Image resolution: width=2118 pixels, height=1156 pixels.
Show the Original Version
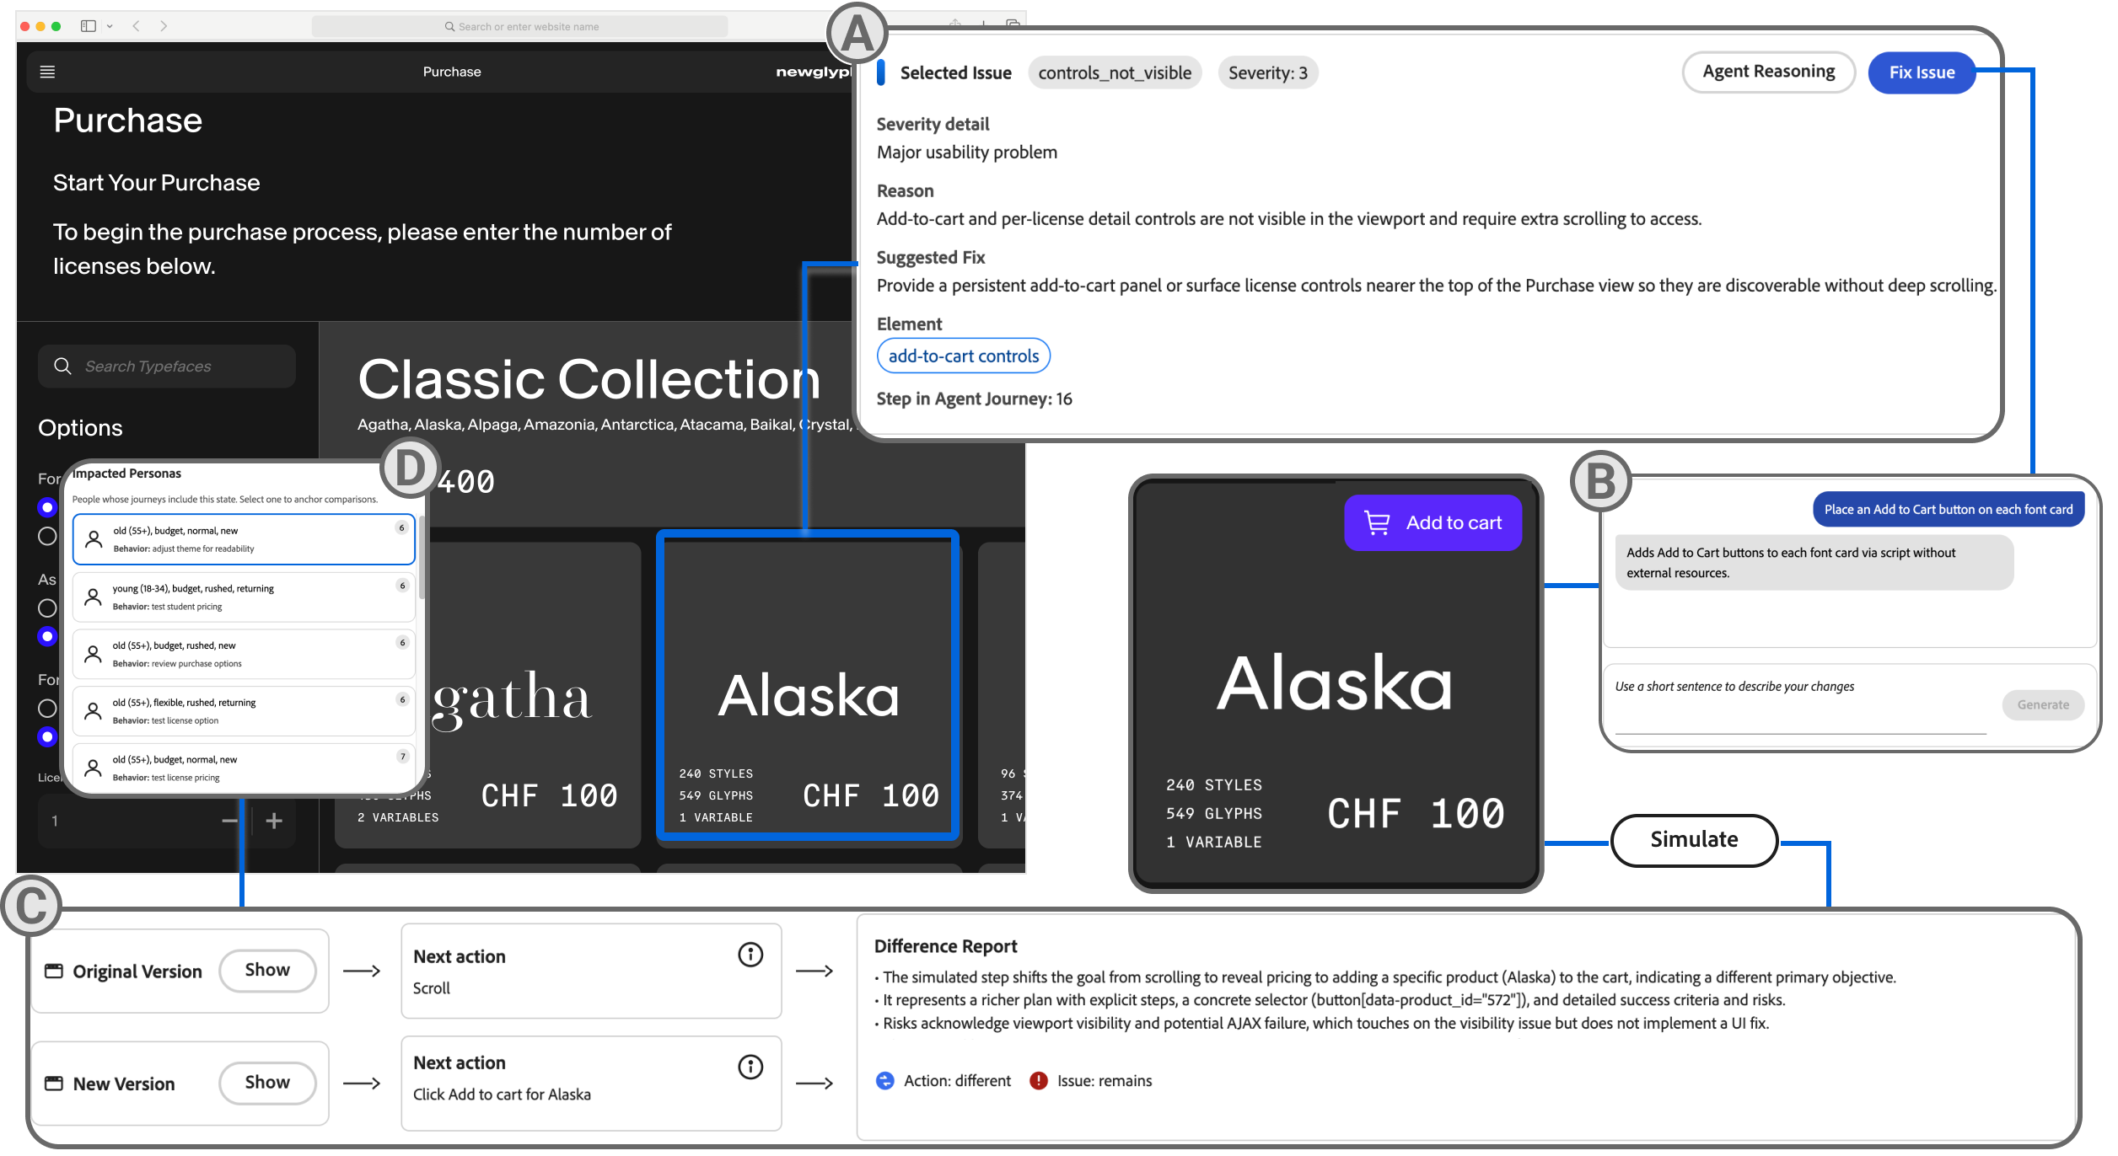[266, 970]
